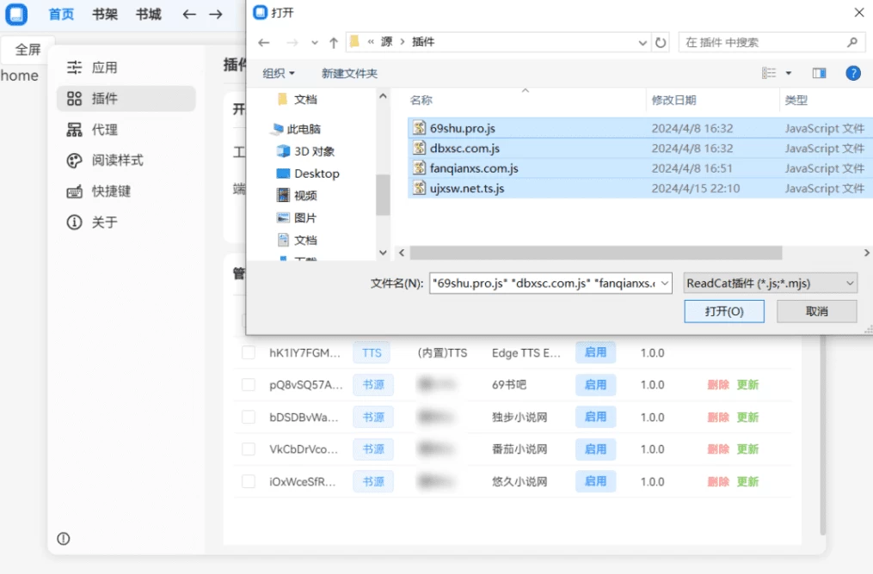The image size is (873, 574).
Task: Click the 打开(O) open button
Action: 723,311
